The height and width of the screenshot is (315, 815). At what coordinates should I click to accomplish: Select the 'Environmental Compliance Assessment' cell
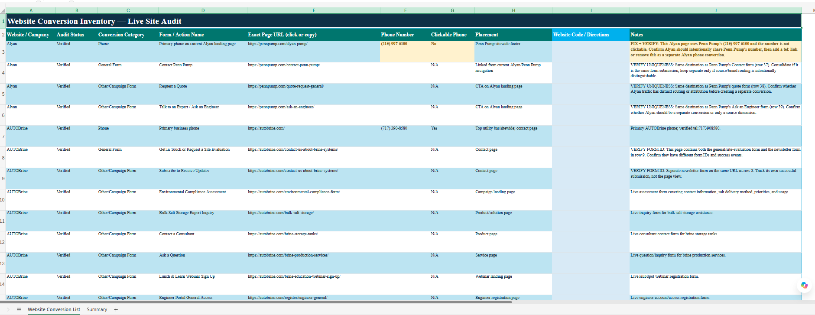[203, 200]
